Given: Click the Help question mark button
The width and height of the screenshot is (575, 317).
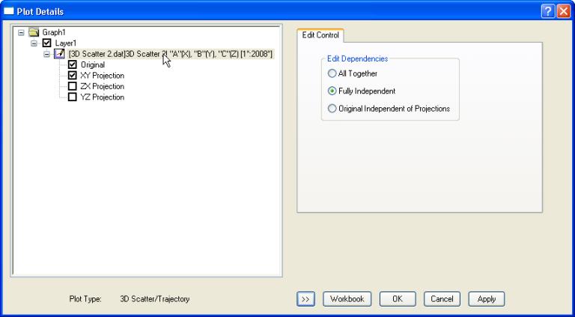Looking at the screenshot, I should pyautogui.click(x=547, y=11).
